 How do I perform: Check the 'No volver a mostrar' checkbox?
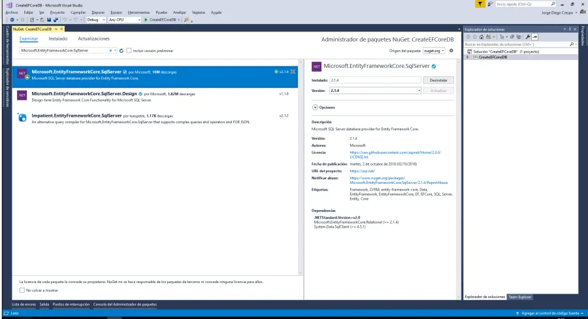[22, 290]
